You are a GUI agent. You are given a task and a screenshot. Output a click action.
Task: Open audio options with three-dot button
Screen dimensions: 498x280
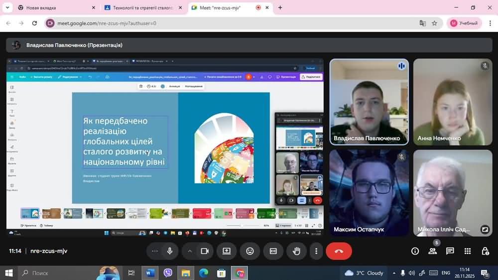155,251
